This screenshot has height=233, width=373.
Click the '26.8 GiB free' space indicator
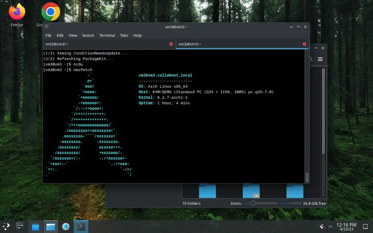pos(314,203)
